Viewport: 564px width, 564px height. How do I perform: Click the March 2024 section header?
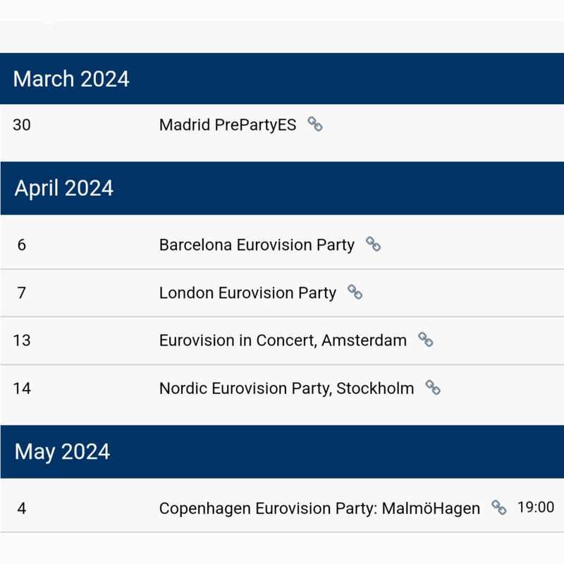pyautogui.click(x=71, y=79)
